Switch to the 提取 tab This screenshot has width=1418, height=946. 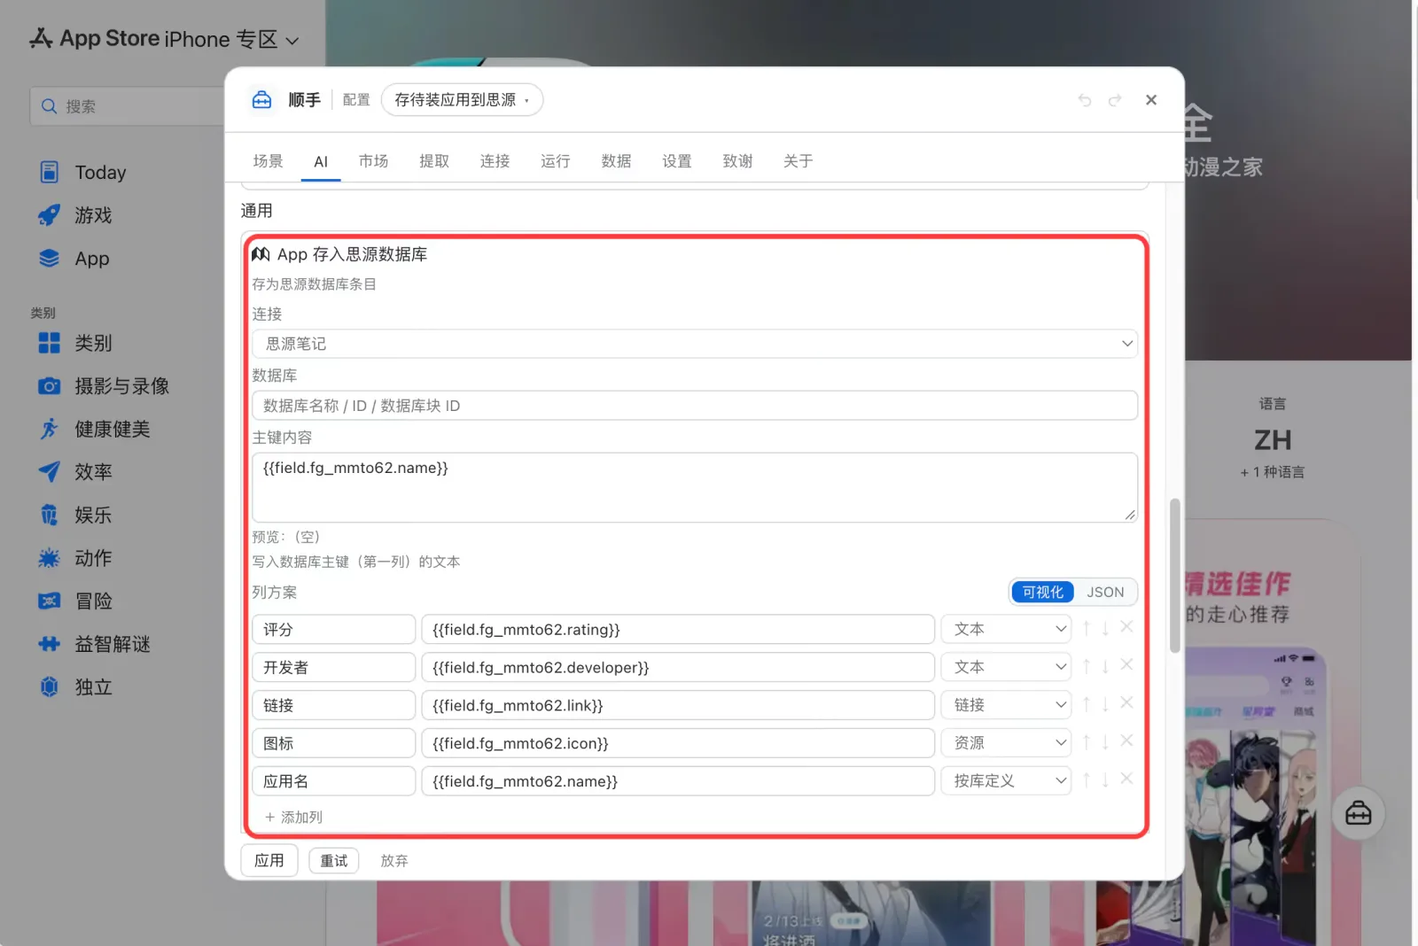[434, 161]
